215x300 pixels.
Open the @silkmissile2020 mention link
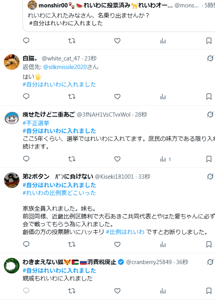point(65,67)
